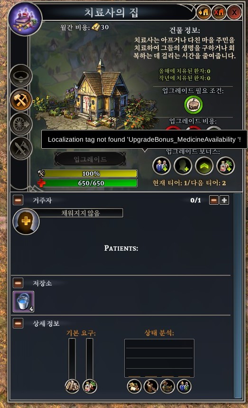Click the firewood basic need icon
Screen dimensions: 248x408
(x=72, y=386)
